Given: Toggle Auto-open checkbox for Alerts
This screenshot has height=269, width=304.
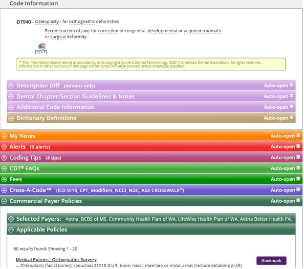Looking at the screenshot, I should coord(298,146).
